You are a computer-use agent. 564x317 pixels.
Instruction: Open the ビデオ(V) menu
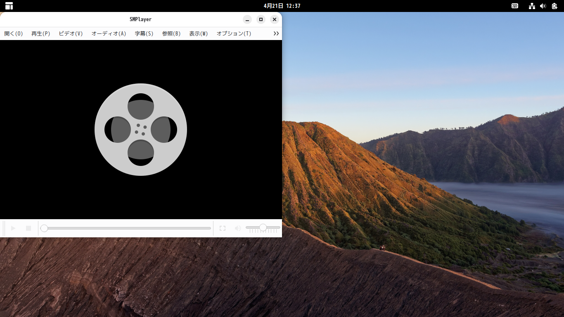[70, 33]
